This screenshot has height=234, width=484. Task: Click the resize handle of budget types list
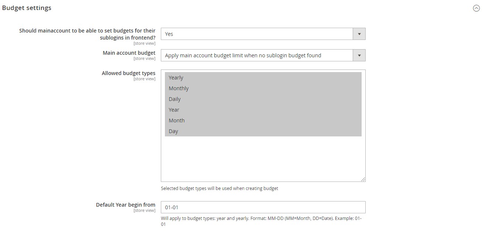pyautogui.click(x=363, y=179)
